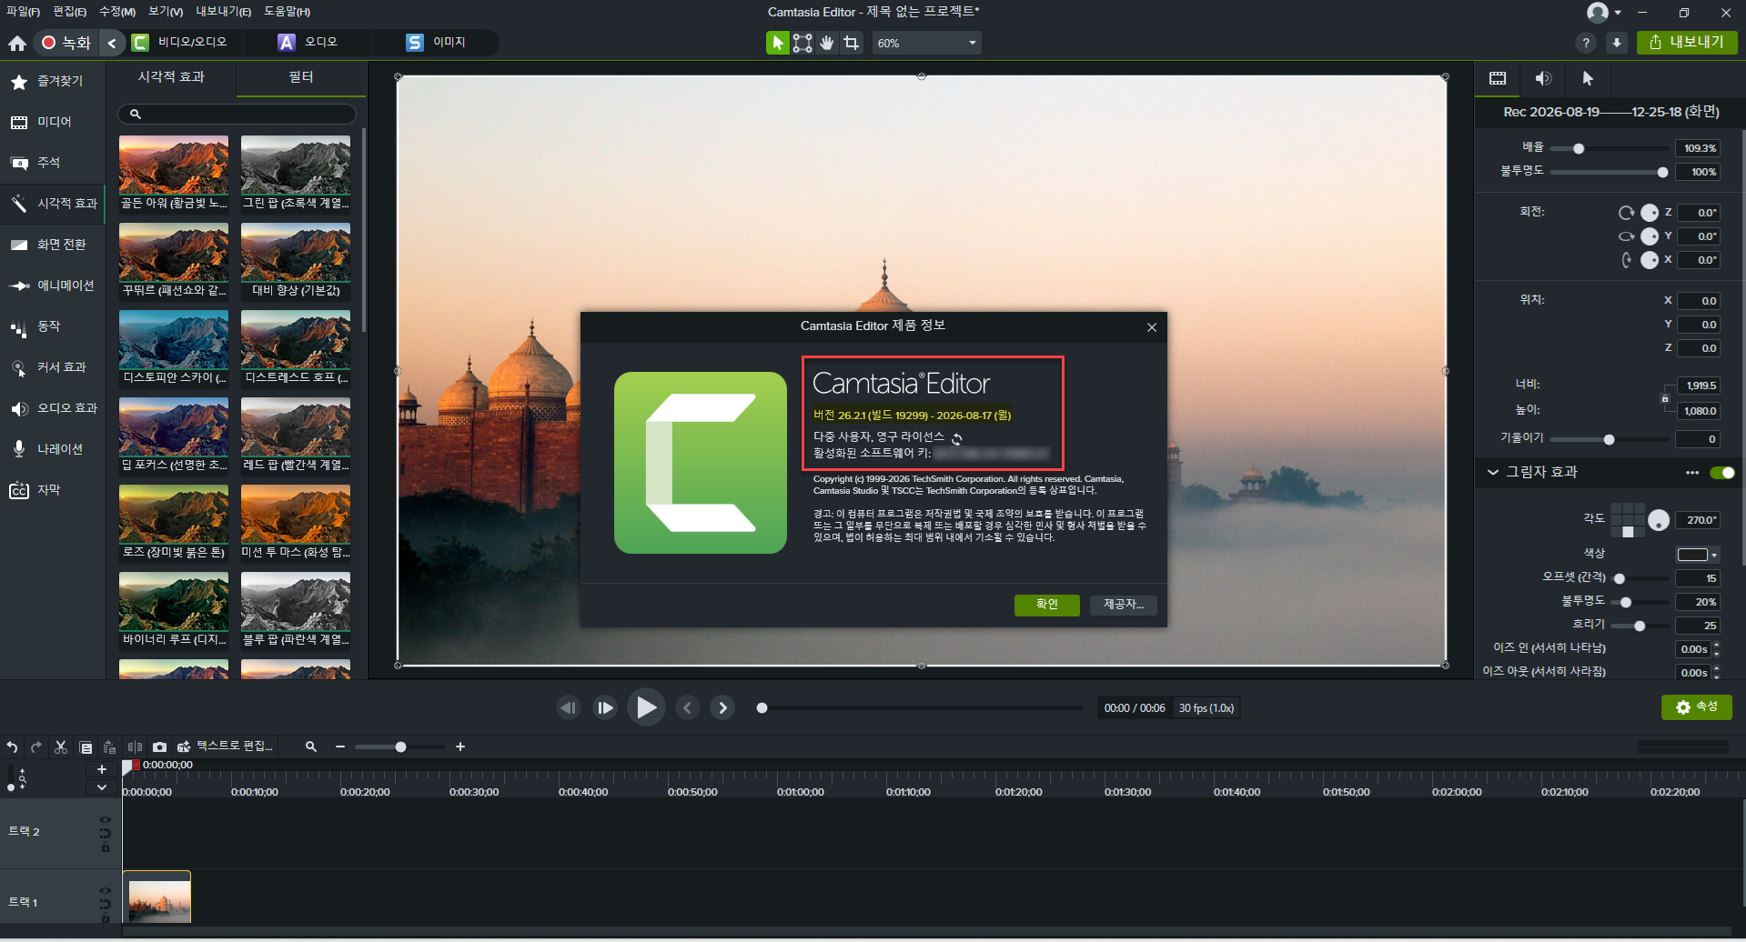Open the 보기(V) menu
Viewport: 1746px width, 942px height.
pyautogui.click(x=166, y=12)
